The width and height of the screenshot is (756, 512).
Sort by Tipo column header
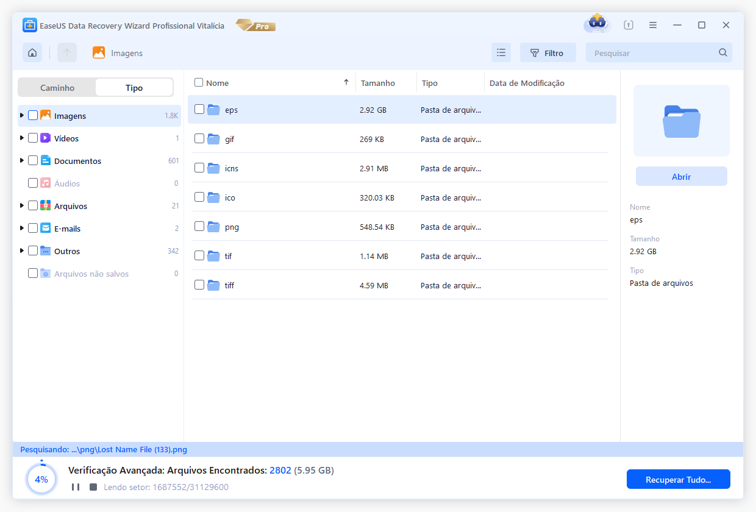(x=430, y=83)
